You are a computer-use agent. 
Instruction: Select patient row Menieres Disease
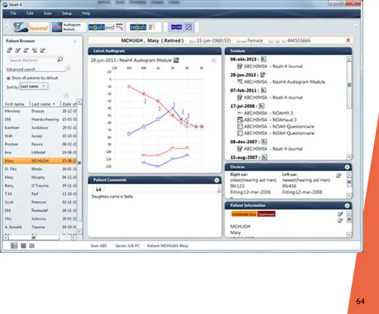(40, 111)
